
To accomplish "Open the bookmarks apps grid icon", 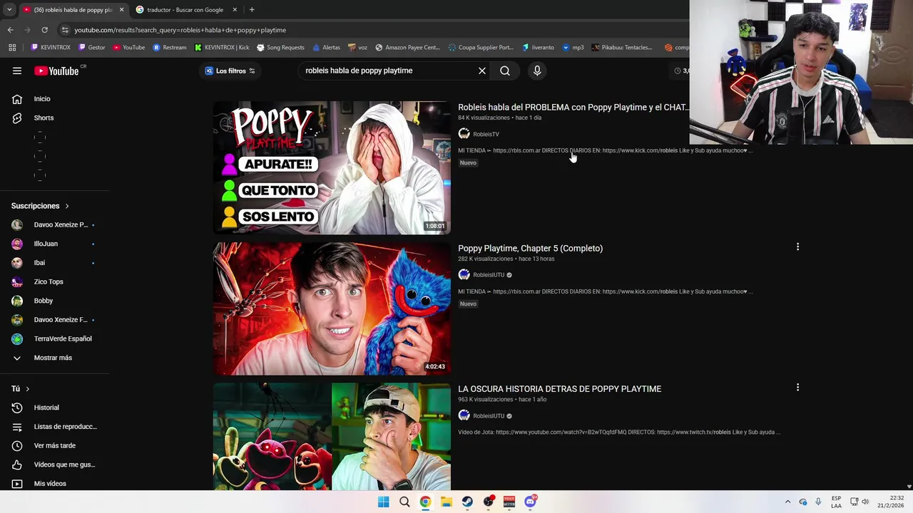I will (12, 48).
